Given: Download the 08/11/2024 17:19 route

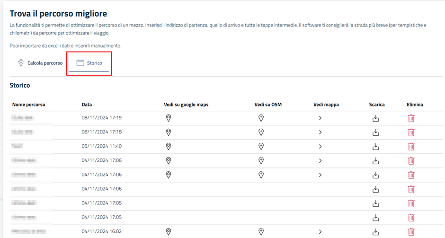Looking at the screenshot, I should [376, 118].
